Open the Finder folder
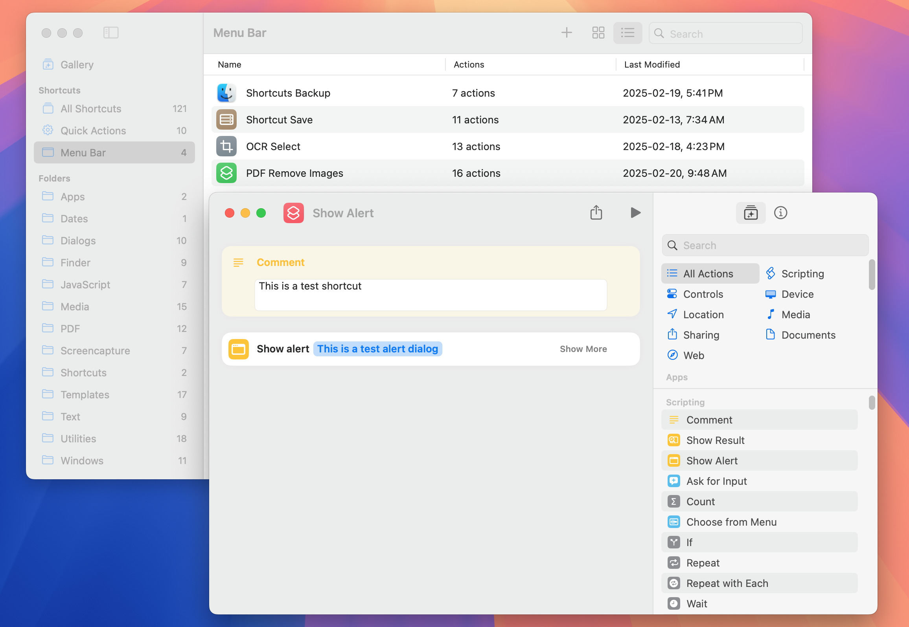 114,262
